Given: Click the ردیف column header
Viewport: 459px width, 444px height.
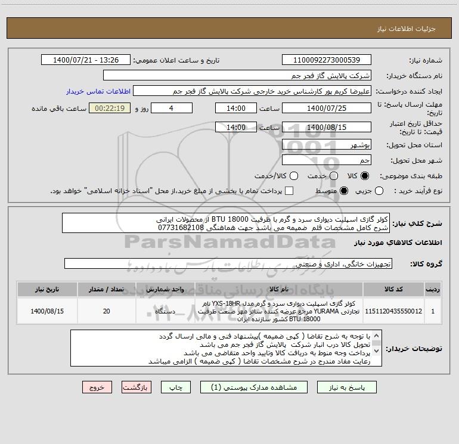Looking at the screenshot, I should click(x=433, y=289).
